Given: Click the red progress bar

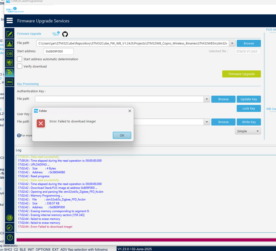Looking at the screenshot, I should [x=146, y=240].
